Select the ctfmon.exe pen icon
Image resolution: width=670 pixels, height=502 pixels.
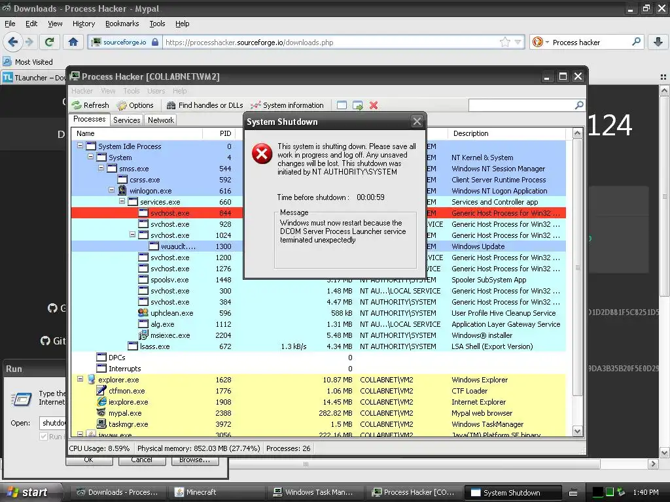click(x=101, y=390)
